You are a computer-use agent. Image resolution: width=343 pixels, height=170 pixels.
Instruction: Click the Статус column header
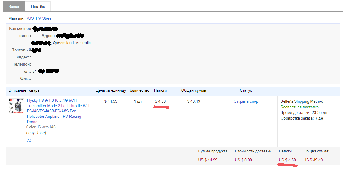[x=246, y=90]
